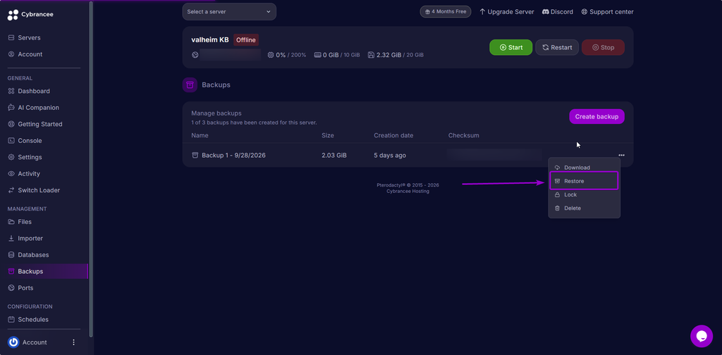Click the valheim KB server title
The width and height of the screenshot is (722, 355).
210,40
